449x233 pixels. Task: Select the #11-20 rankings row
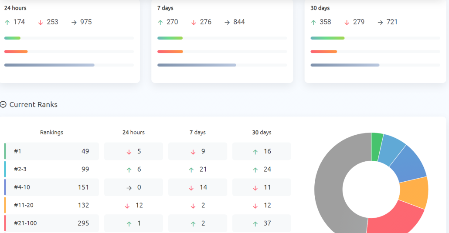[x=51, y=205]
